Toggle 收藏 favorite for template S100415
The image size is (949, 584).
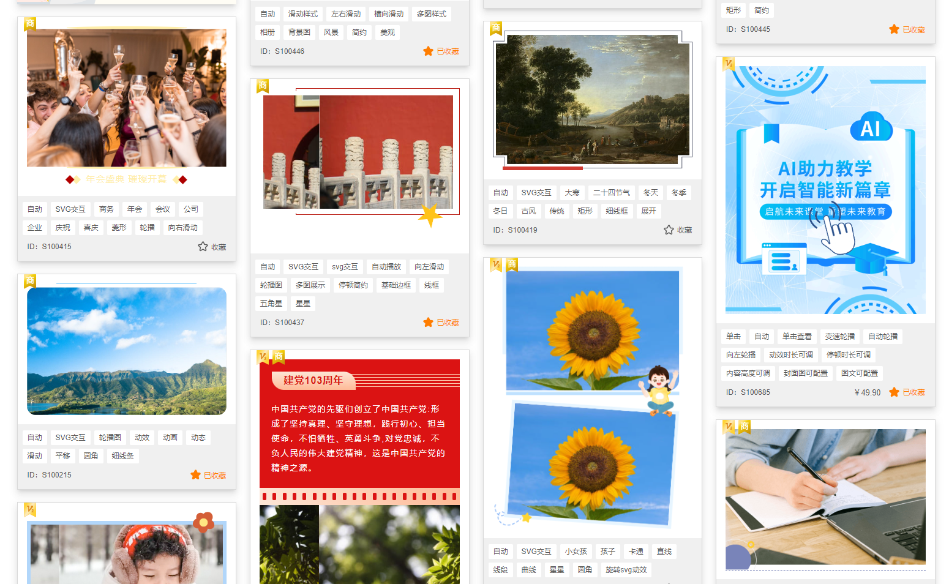tap(211, 247)
